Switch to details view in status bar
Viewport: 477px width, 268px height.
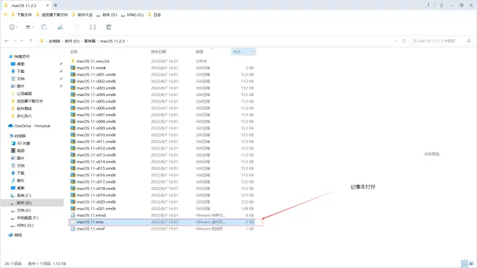(x=465, y=264)
